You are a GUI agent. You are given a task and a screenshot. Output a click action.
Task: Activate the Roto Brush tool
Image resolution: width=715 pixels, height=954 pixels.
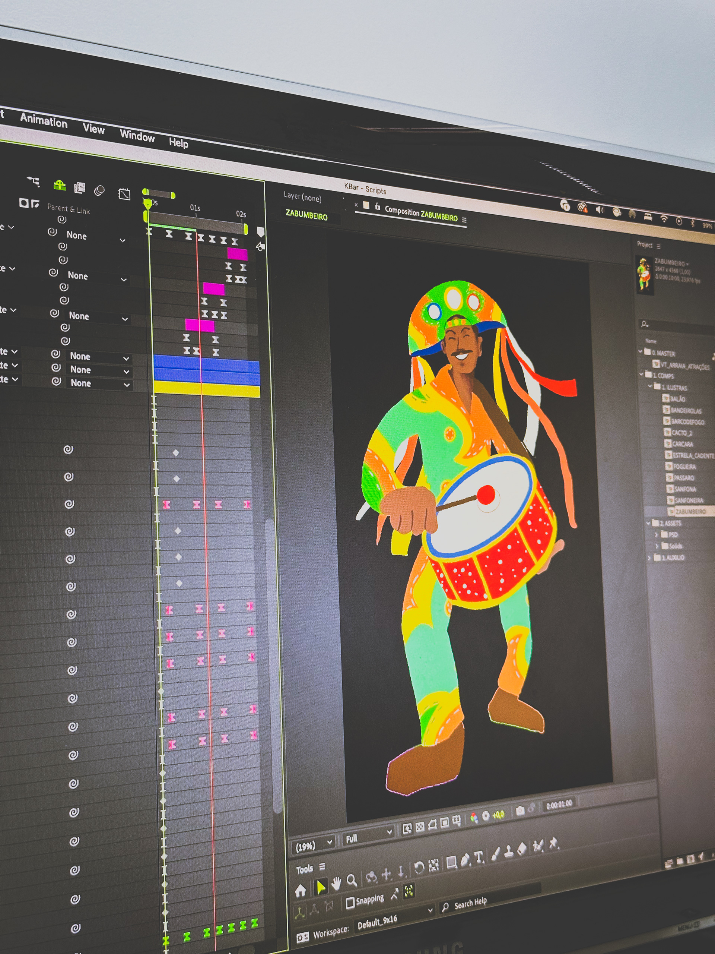click(x=538, y=845)
